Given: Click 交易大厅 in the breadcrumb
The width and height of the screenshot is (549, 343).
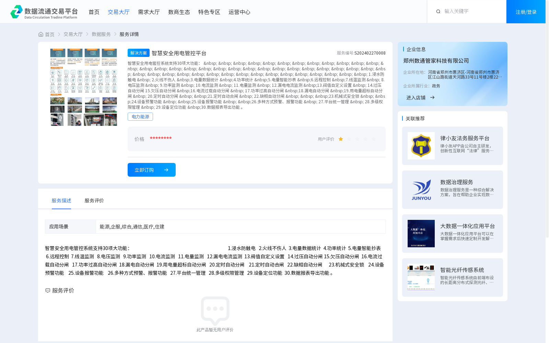Looking at the screenshot, I should pyautogui.click(x=73, y=34).
